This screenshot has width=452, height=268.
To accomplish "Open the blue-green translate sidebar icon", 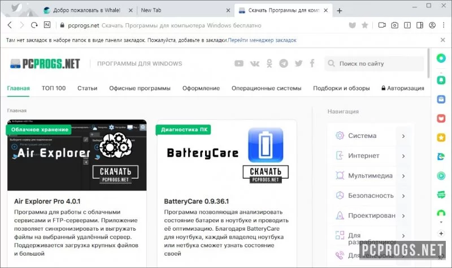I will point(441,157).
